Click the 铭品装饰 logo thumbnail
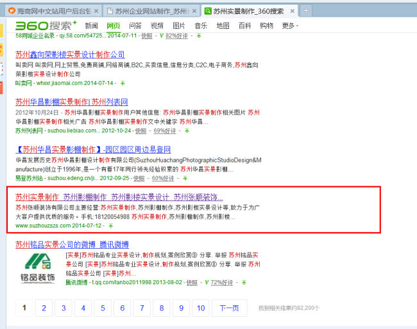417x329 pixels. [38, 268]
